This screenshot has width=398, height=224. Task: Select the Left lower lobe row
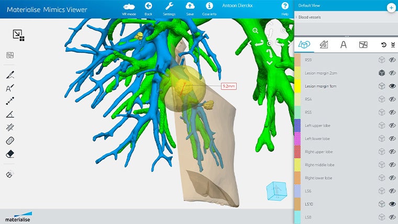click(346, 139)
